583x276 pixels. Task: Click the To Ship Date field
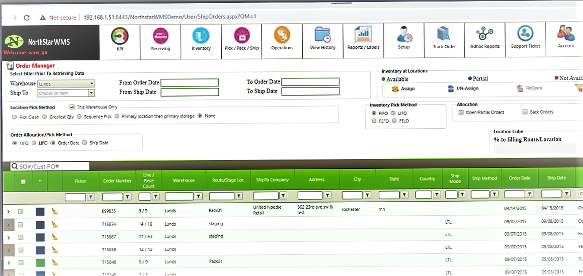coord(310,91)
